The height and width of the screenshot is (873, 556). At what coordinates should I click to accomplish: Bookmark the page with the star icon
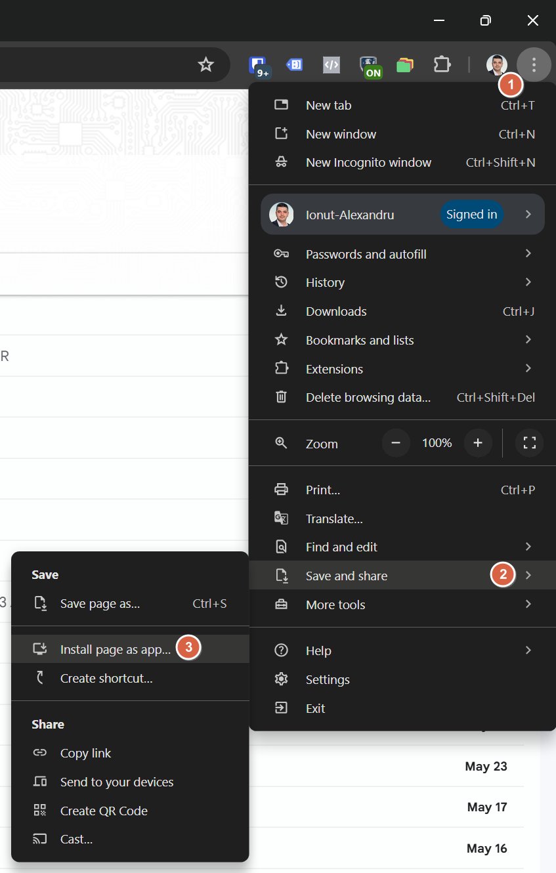click(x=205, y=64)
